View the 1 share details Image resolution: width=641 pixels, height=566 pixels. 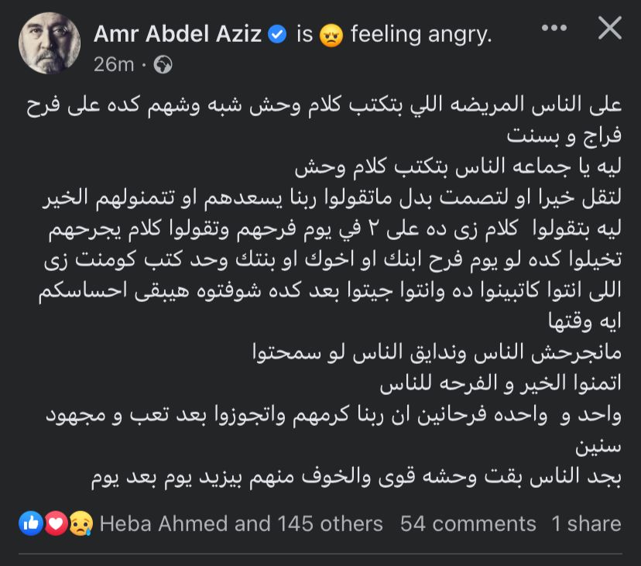586,524
